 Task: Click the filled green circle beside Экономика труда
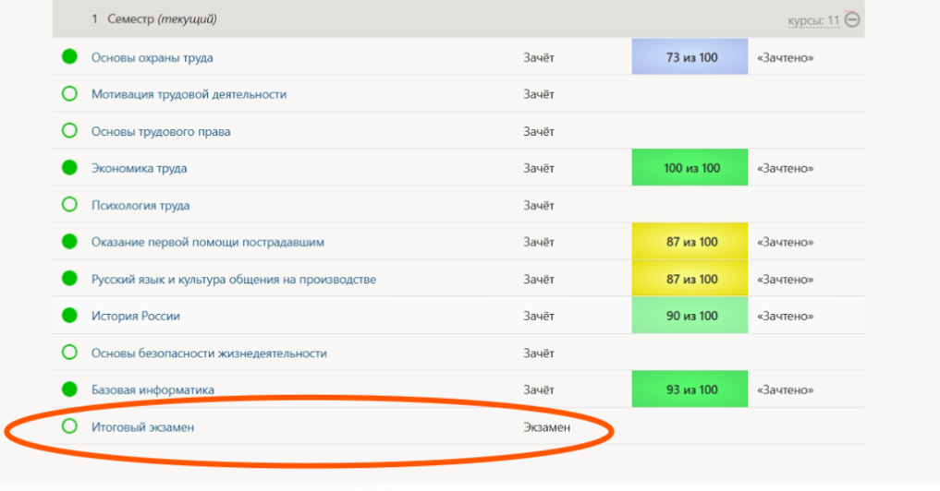pyautogui.click(x=69, y=168)
